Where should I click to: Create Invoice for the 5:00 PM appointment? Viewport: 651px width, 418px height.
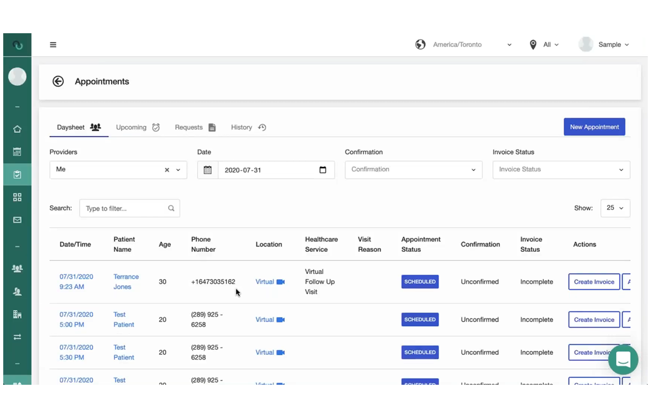point(594,320)
